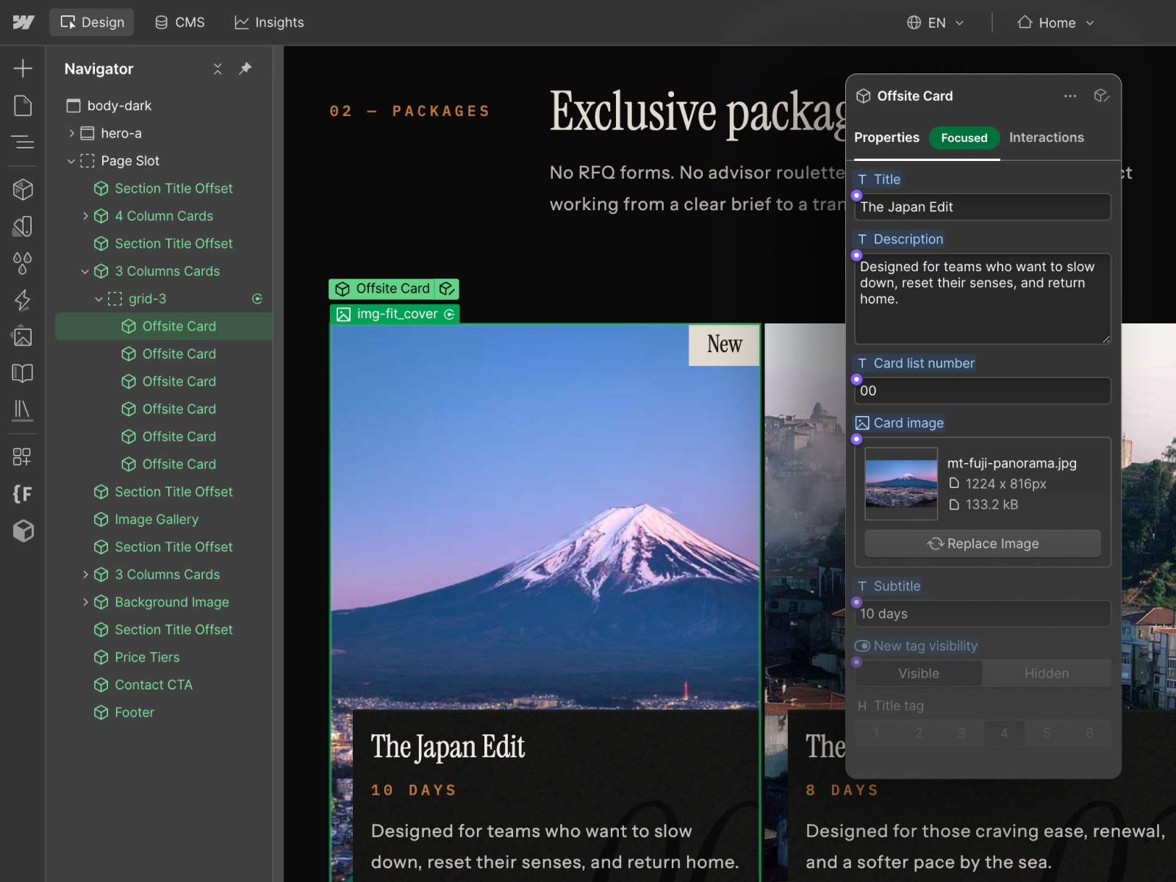The image size is (1176, 882).
Task: Click the purple binding dot below the Title label
Action: tap(856, 196)
